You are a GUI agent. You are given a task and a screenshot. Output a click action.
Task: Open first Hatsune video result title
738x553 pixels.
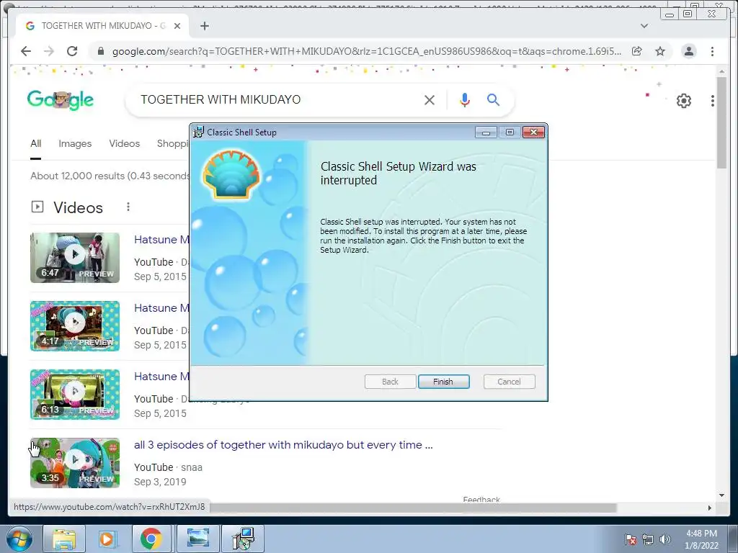[x=161, y=239]
